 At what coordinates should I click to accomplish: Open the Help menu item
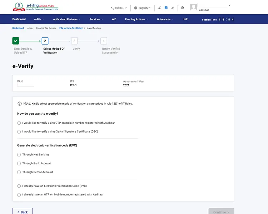pyautogui.click(x=185, y=19)
